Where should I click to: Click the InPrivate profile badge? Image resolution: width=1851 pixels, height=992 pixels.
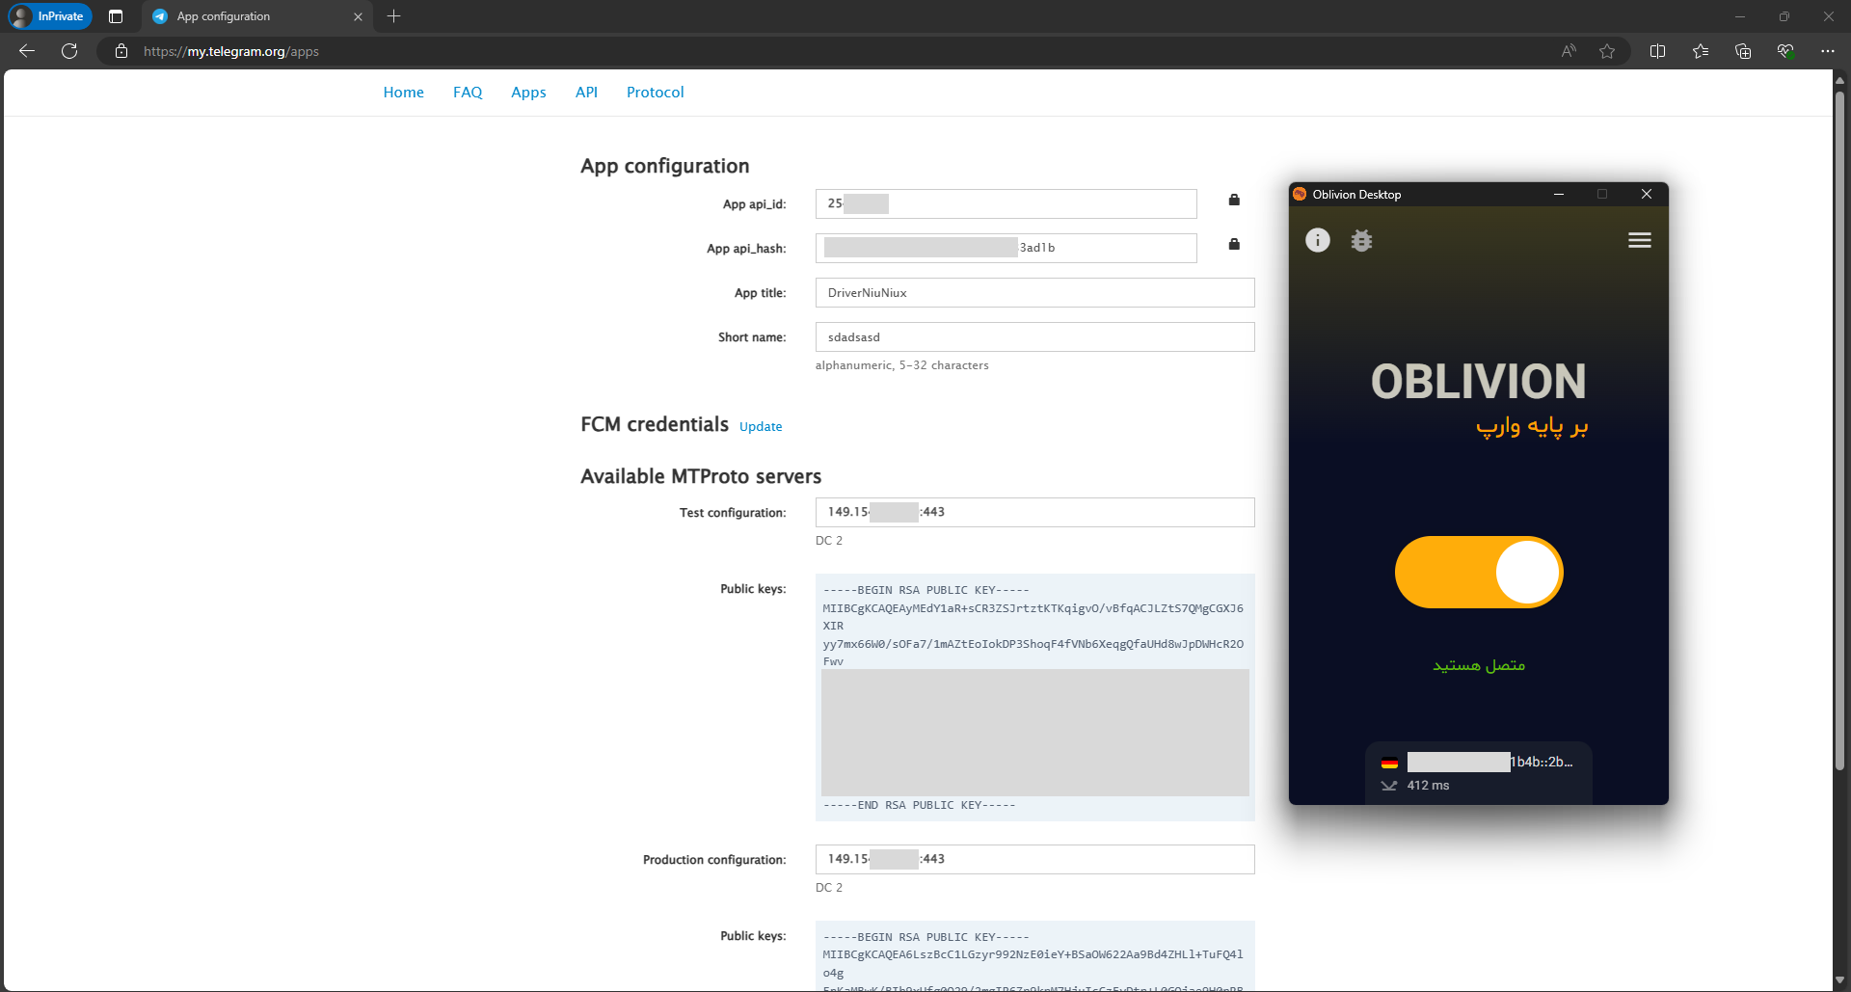49,16
